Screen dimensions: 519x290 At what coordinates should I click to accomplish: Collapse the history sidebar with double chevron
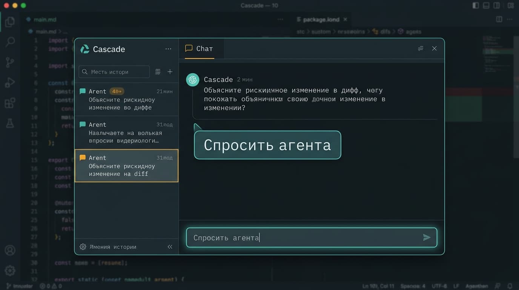(x=170, y=247)
